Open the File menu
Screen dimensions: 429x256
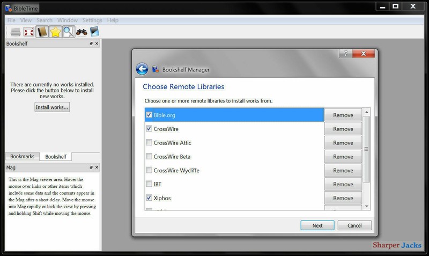[x=11, y=20]
